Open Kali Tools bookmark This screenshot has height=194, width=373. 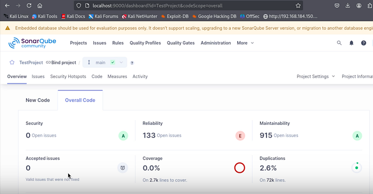click(x=45, y=16)
